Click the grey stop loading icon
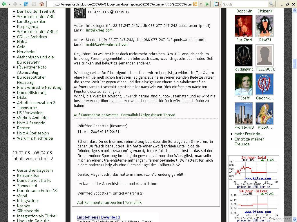297x222 pixels. tap(34, 4)
